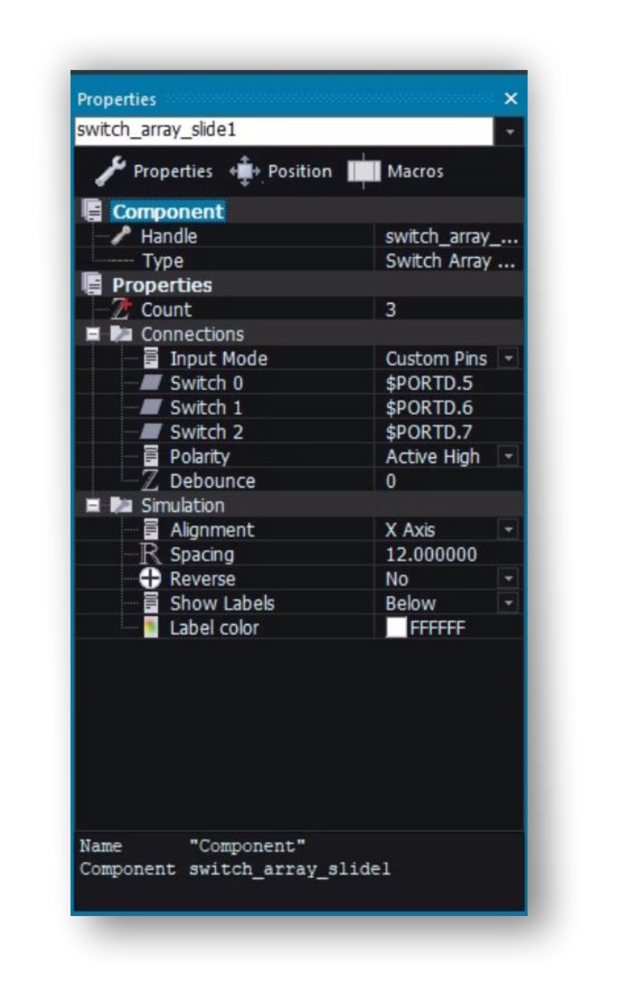Select the Type row label
618x1001 pixels.
(163, 261)
